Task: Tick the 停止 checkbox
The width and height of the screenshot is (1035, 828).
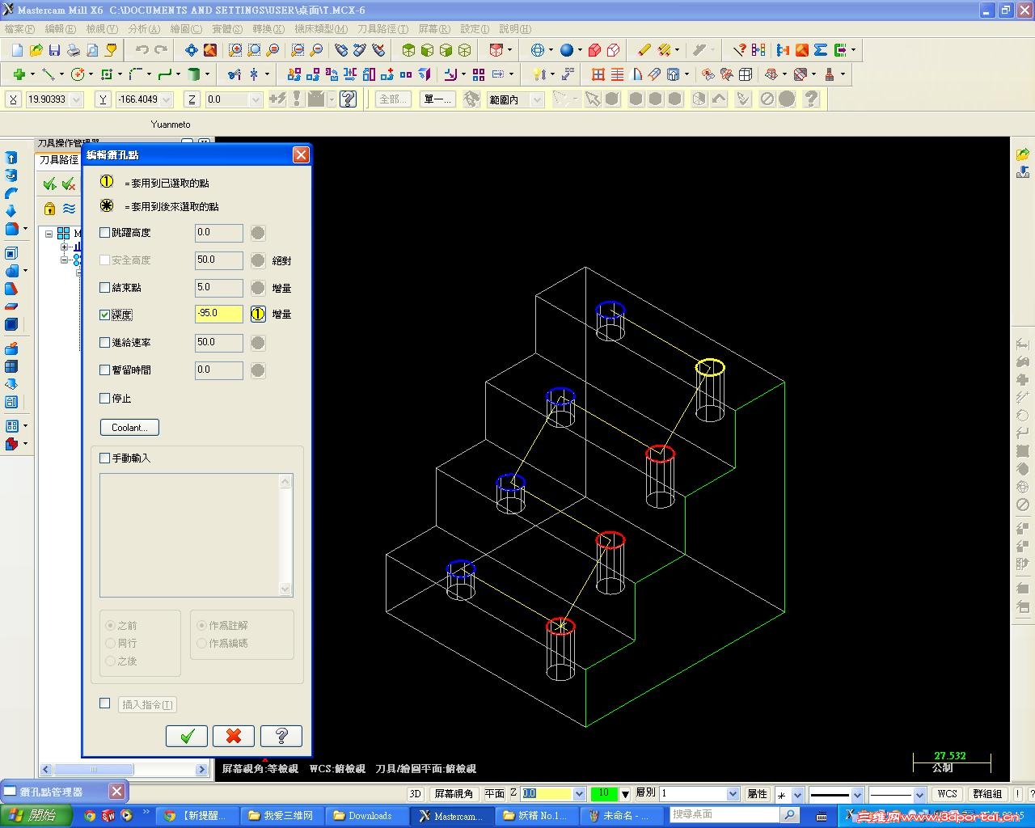Action: pos(104,398)
